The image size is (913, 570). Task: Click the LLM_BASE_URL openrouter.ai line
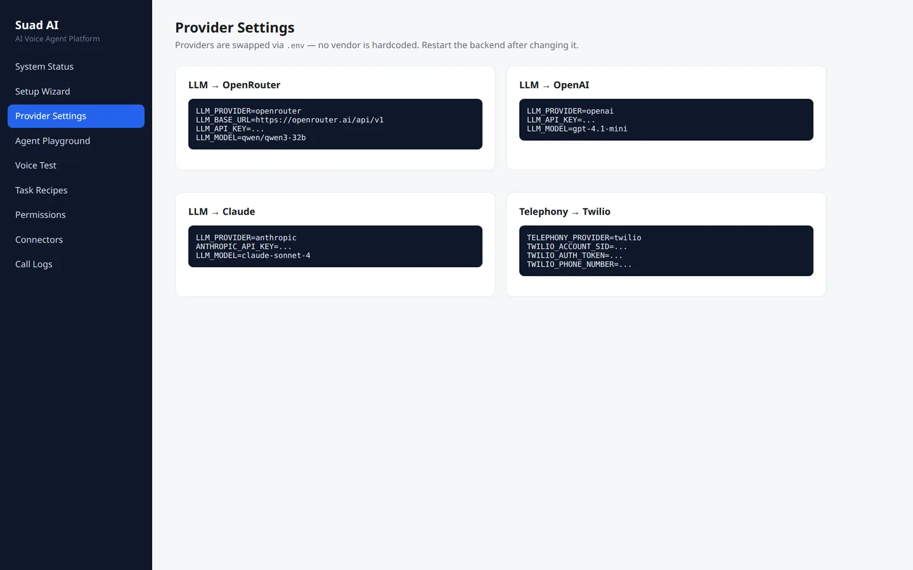coord(290,120)
